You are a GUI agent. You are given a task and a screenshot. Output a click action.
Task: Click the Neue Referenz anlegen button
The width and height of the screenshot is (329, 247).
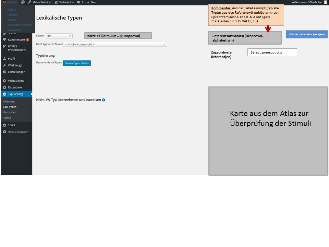tap(307, 34)
